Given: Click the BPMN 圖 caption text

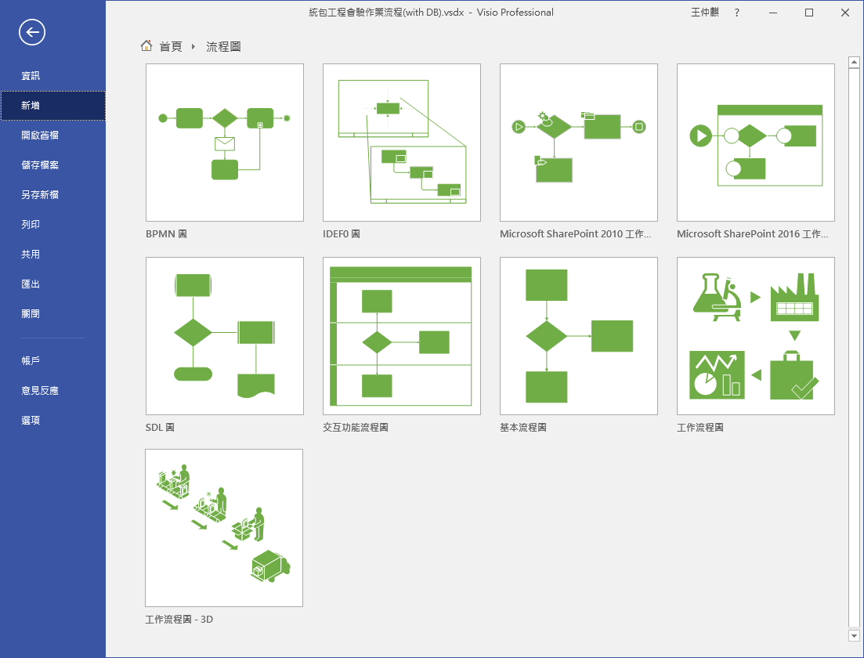Looking at the screenshot, I should [166, 233].
